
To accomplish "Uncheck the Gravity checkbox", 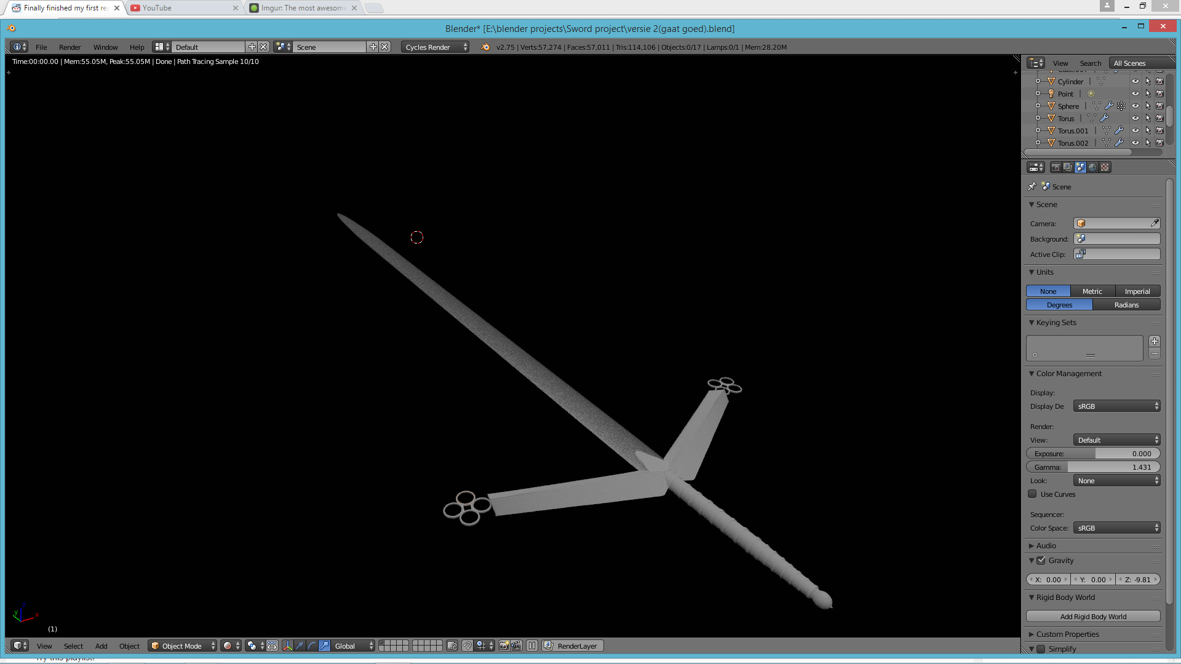I will click(x=1041, y=560).
